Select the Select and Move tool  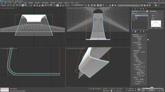tap(34, 5)
